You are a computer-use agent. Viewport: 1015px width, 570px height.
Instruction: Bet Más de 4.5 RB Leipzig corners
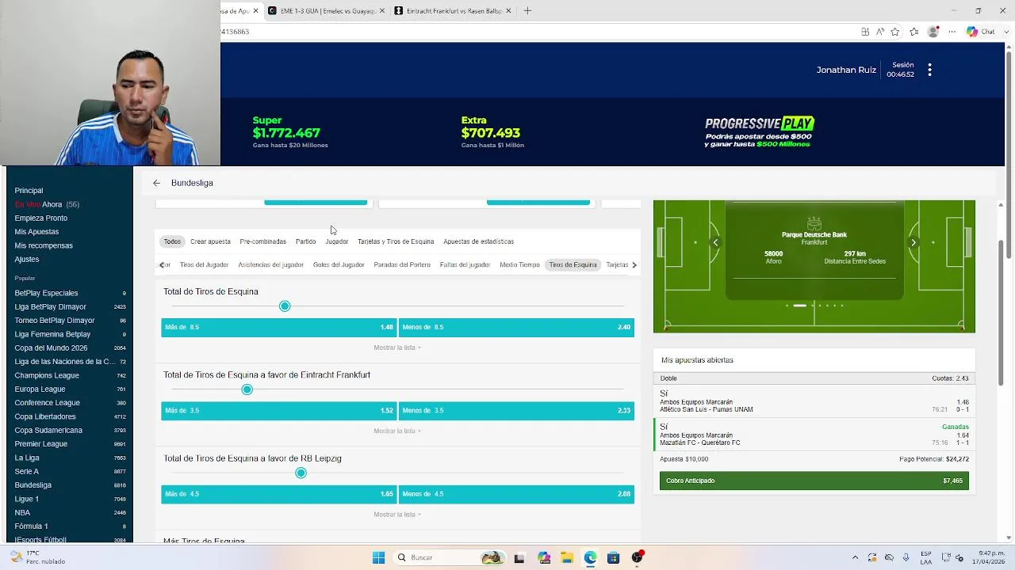pos(278,494)
